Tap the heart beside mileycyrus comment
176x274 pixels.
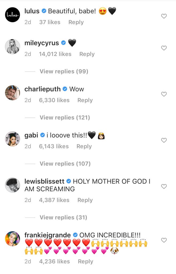[164, 48]
